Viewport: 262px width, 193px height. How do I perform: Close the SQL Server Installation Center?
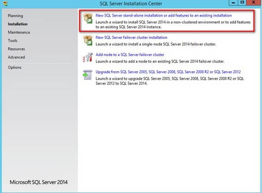[x=253, y=2]
